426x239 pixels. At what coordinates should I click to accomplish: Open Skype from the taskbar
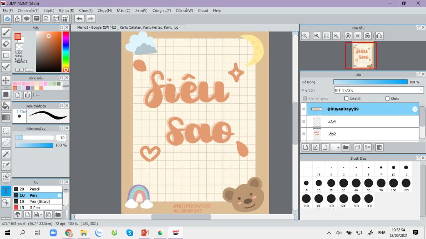130,232
